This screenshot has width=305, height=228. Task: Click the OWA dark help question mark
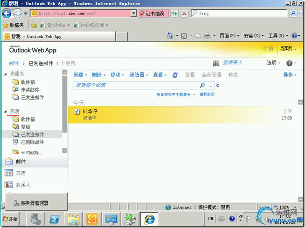tap(289, 63)
